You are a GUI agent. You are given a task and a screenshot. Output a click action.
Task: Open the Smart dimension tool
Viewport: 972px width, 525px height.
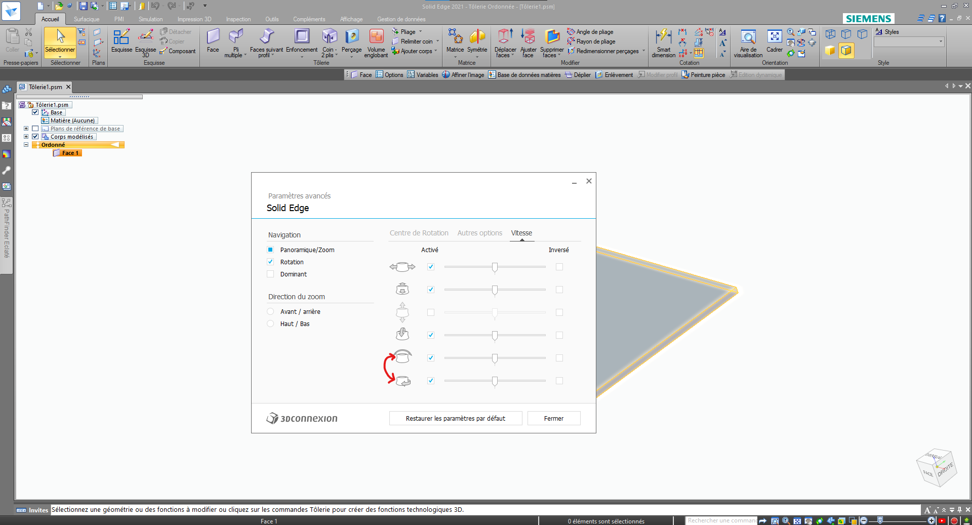click(663, 43)
